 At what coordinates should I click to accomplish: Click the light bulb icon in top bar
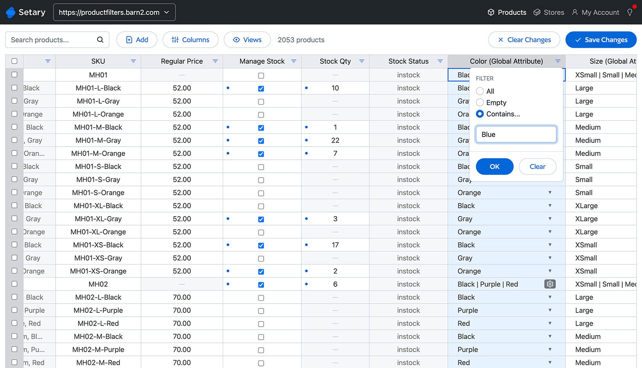click(629, 12)
